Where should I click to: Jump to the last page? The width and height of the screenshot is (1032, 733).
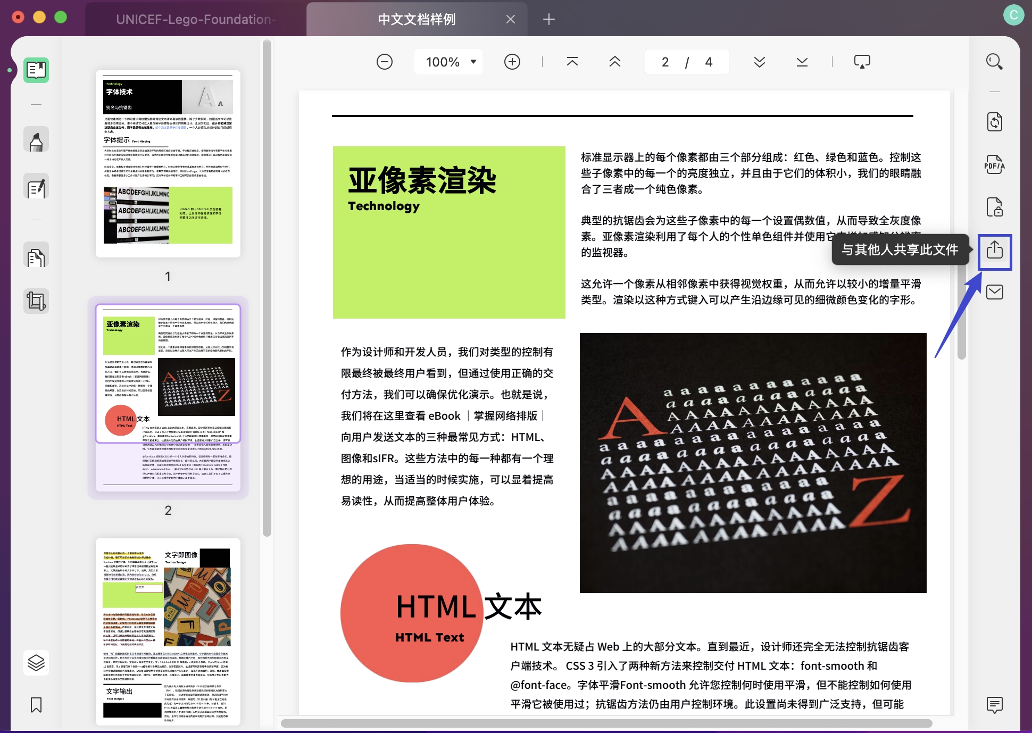[x=802, y=62]
